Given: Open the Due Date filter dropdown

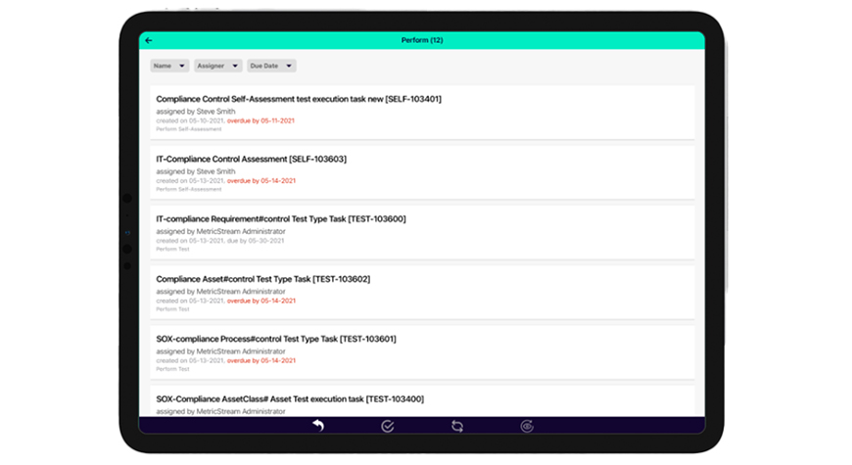Looking at the screenshot, I should click(x=271, y=66).
